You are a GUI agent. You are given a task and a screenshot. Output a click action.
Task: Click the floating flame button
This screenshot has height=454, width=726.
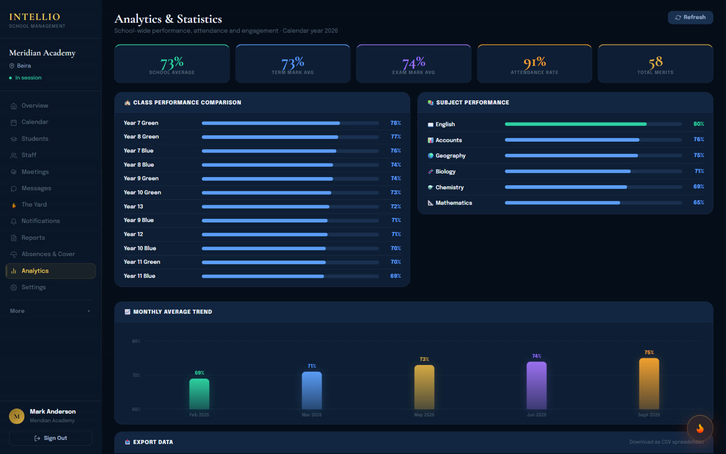pyautogui.click(x=700, y=428)
